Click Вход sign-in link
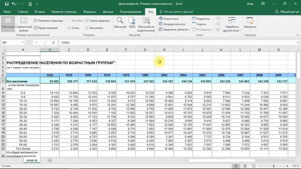 [250, 4]
